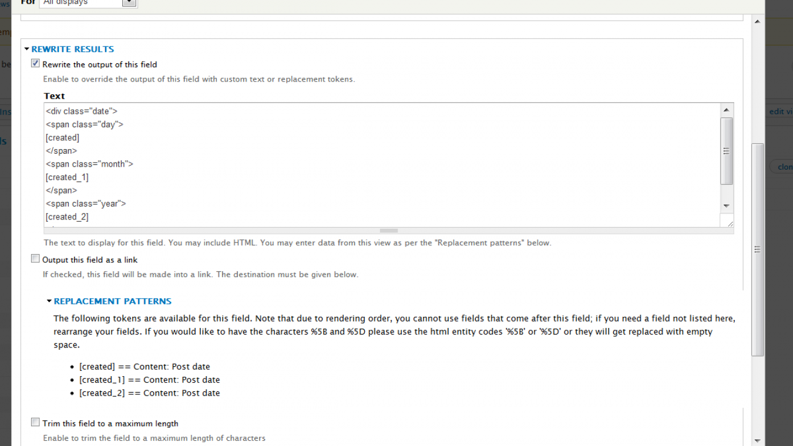Click the 'clon' button at right edge
The width and height of the screenshot is (793, 446).
click(x=782, y=167)
